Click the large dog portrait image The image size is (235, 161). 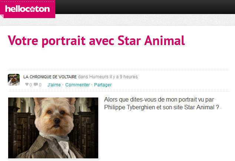point(53,128)
